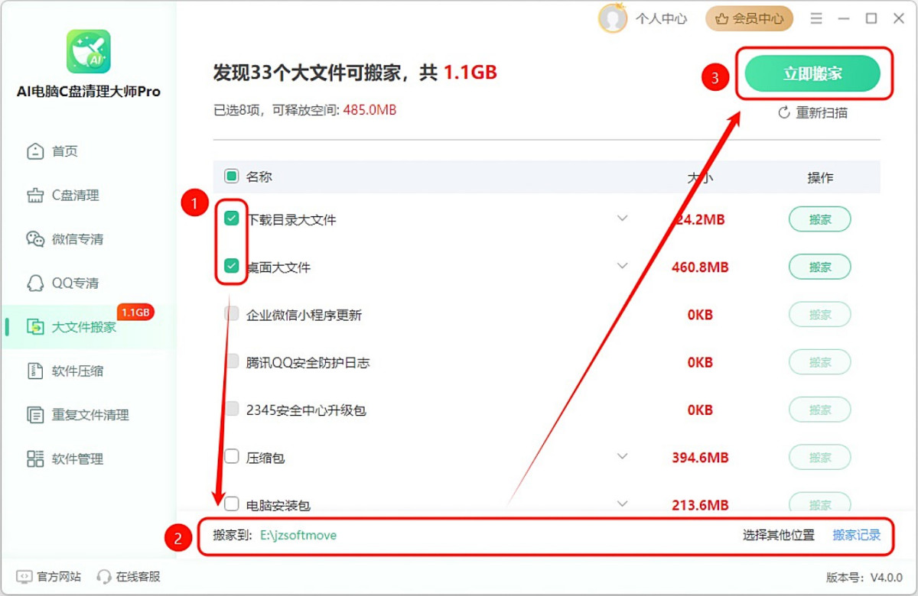The image size is (918, 596).
Task: Click the 重新扫描 refresh icon
Action: pyautogui.click(x=783, y=113)
